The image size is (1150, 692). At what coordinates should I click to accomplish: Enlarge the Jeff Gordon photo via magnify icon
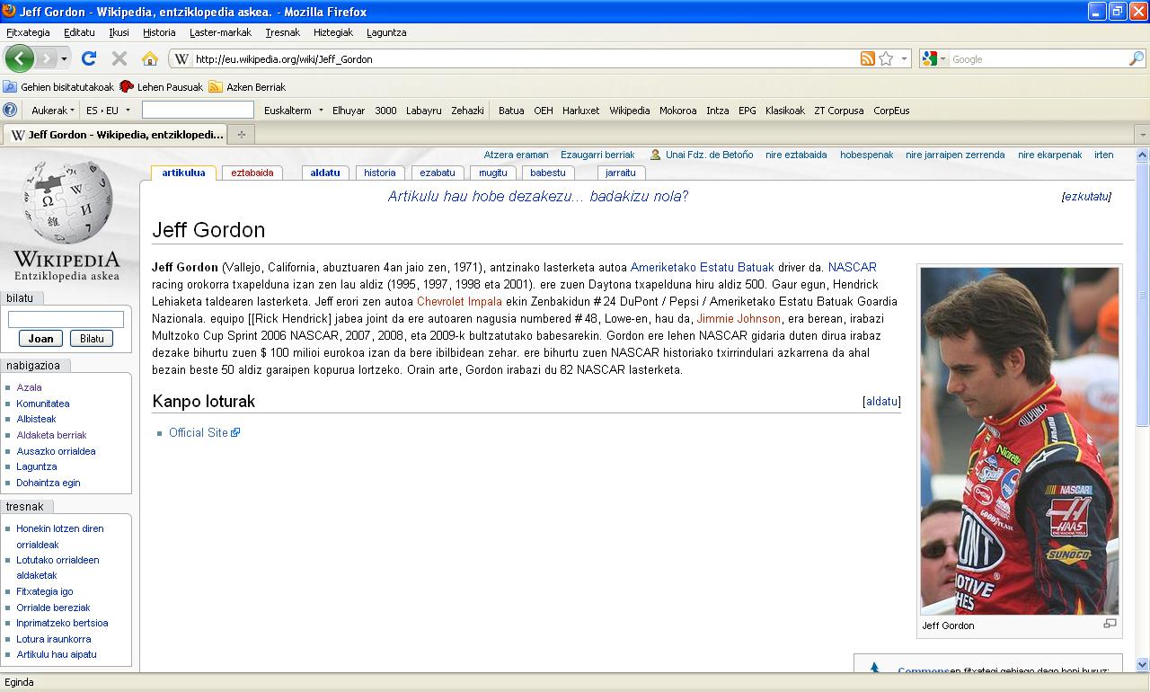(1110, 624)
